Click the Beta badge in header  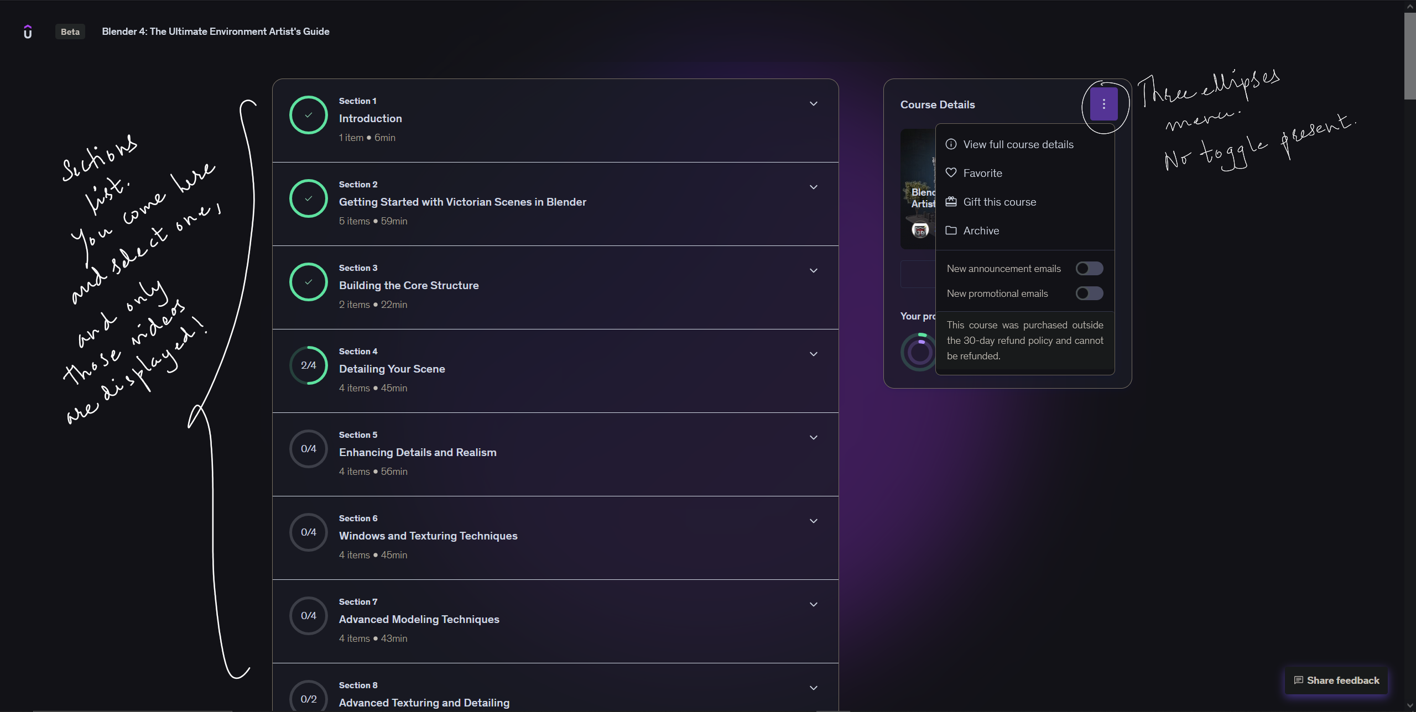70,32
